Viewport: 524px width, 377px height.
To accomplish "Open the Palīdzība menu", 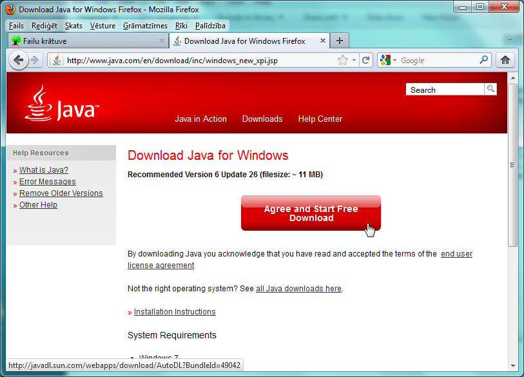I will (210, 26).
